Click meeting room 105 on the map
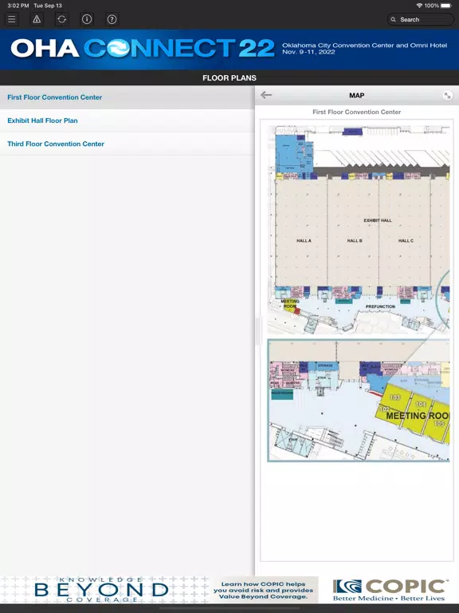Image resolution: width=459 pixels, height=613 pixels. pos(439,423)
